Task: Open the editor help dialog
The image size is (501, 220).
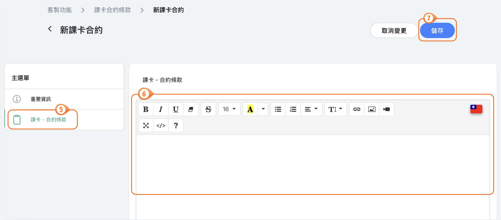Action: coord(176,126)
